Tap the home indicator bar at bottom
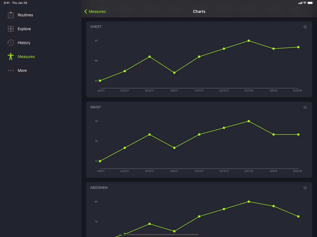 (158, 234)
